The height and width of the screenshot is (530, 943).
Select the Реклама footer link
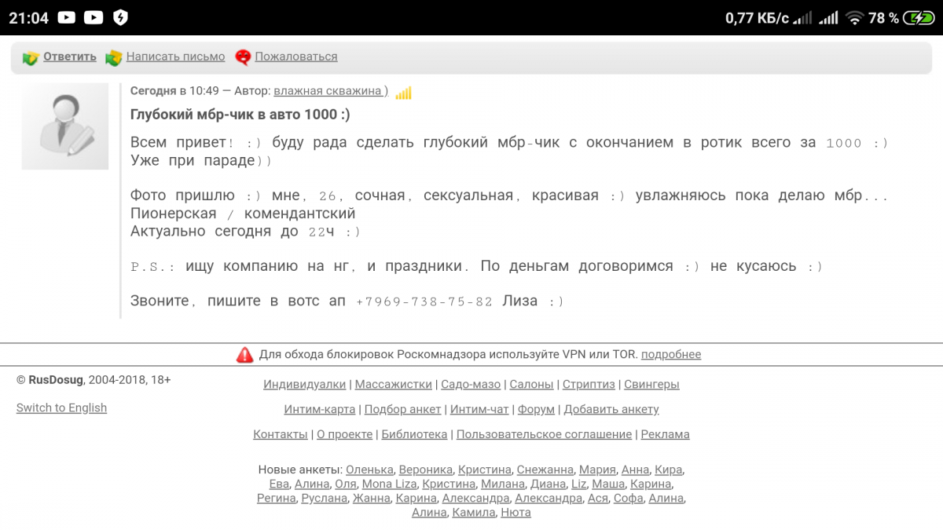[665, 434]
